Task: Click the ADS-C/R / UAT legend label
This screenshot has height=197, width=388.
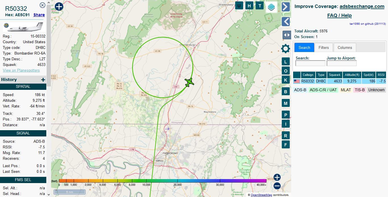Action: (x=323, y=90)
